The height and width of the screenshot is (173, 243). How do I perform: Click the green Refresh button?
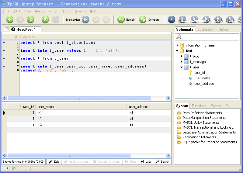pos(30,19)
